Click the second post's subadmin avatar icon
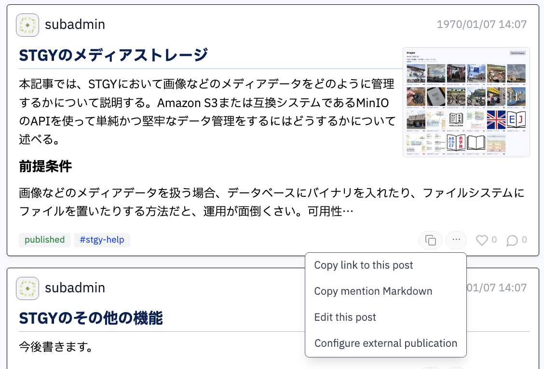 click(x=27, y=288)
